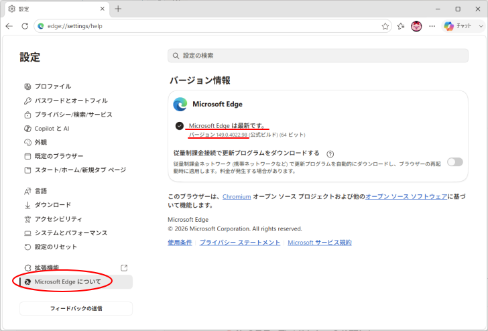The image size is (488, 331).
Task: Add this page to favorites star
Action: (385, 26)
